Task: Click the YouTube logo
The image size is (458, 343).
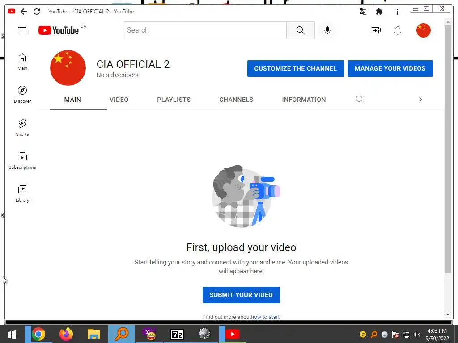Action: [59, 30]
